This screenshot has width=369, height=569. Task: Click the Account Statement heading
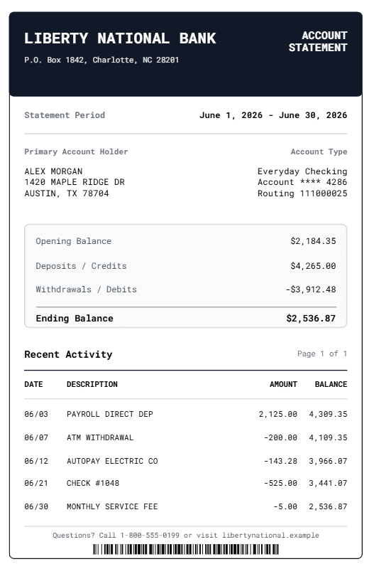(318, 41)
